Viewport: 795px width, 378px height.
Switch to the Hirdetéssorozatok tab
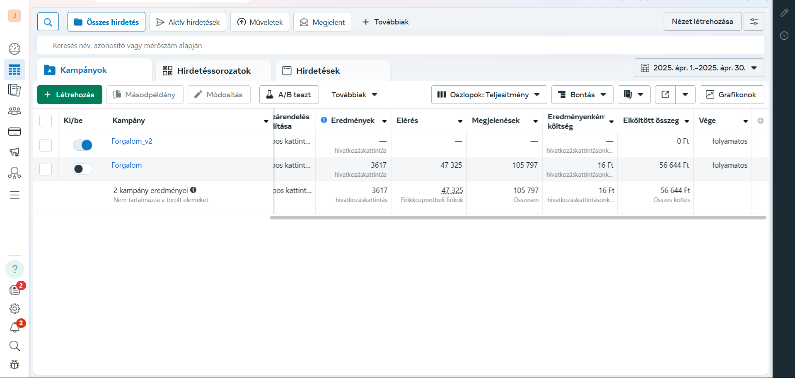pos(213,71)
